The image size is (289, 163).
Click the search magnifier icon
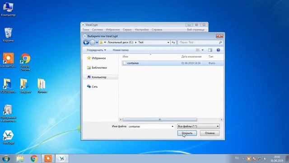(x=220, y=42)
